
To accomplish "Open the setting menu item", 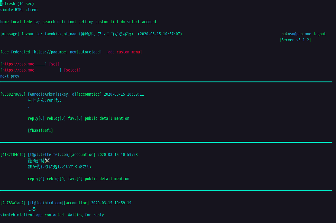I will point(86,22).
